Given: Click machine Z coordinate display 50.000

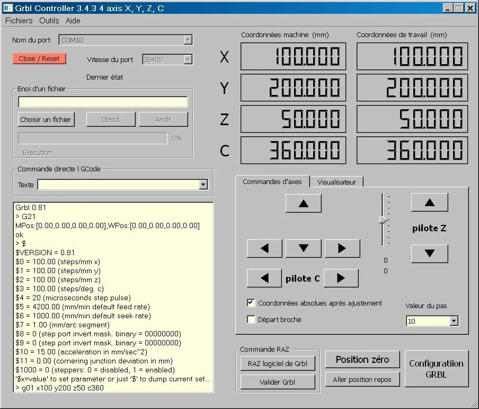Looking at the screenshot, I should point(293,119).
